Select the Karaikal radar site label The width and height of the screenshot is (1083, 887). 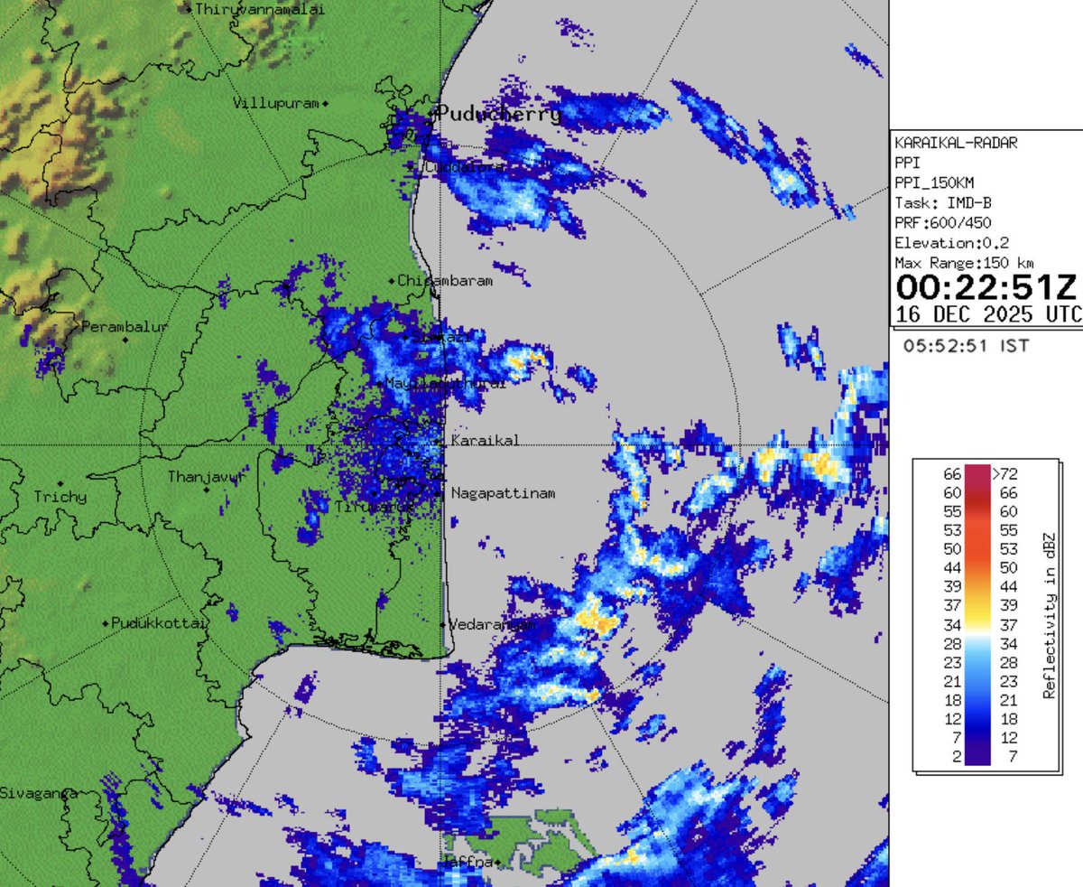(485, 441)
